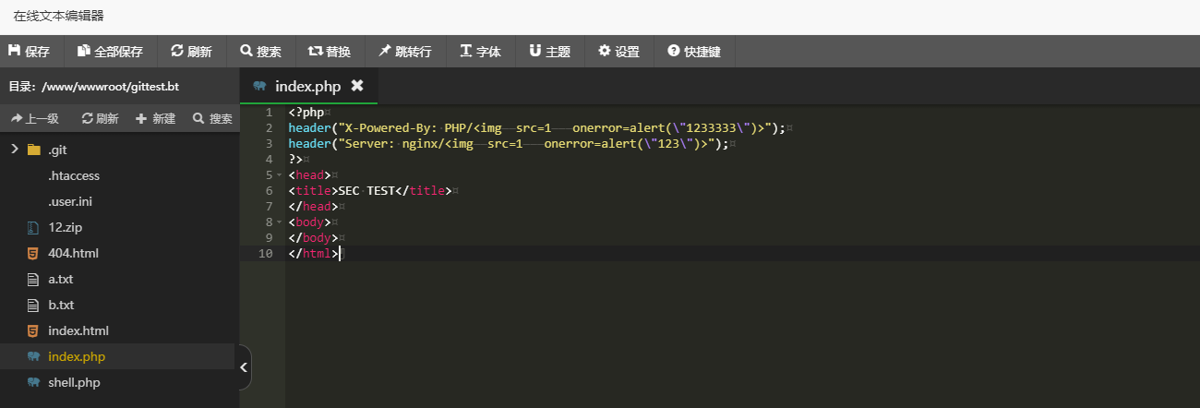
Task: Open Jump to Line (跳转行)
Action: (x=404, y=52)
